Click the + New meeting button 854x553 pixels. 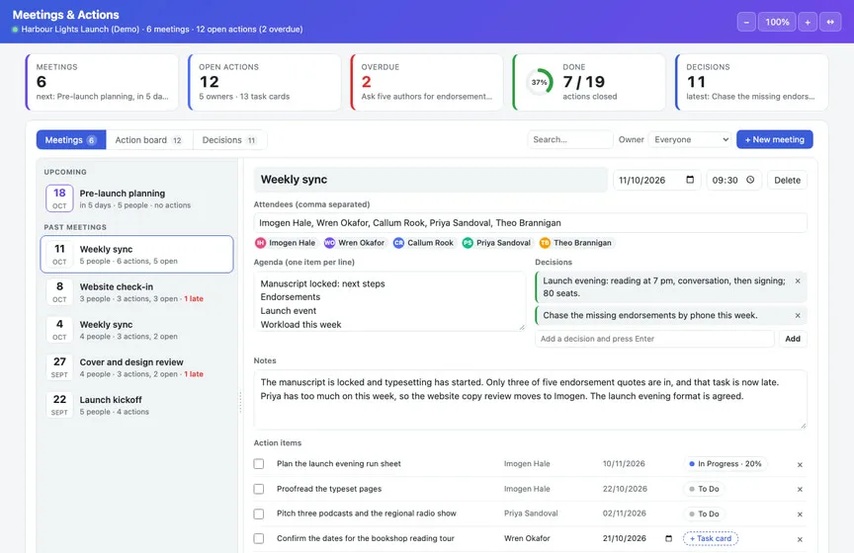(775, 139)
